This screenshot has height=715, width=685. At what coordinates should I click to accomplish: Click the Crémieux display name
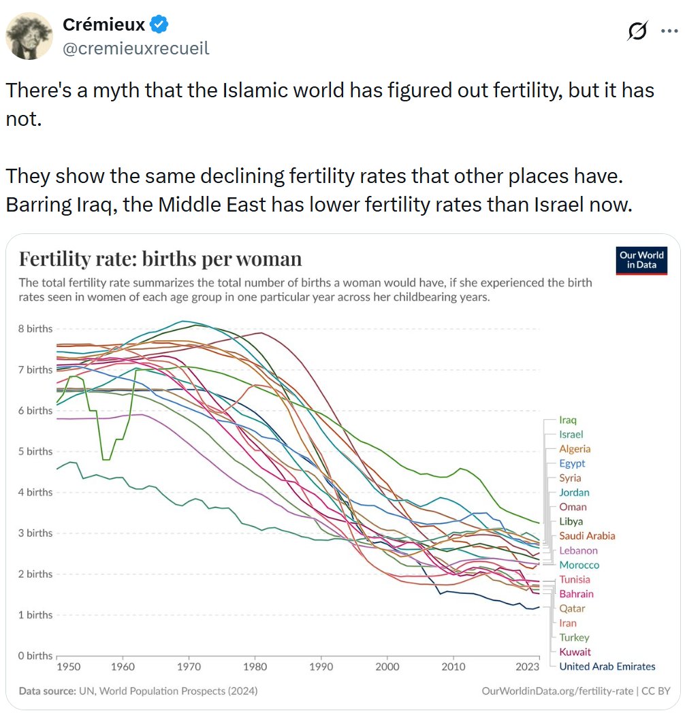tap(103, 24)
